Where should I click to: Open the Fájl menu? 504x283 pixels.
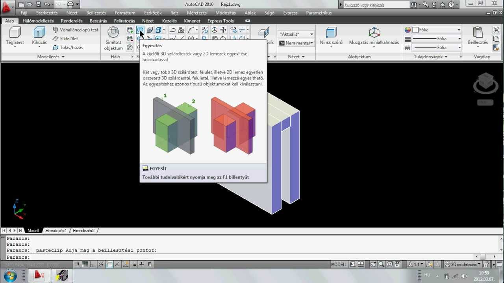click(24, 13)
